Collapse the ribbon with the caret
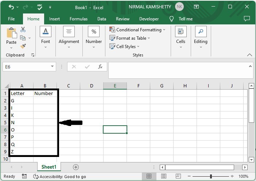The width and height of the screenshot is (256, 181). [249, 55]
